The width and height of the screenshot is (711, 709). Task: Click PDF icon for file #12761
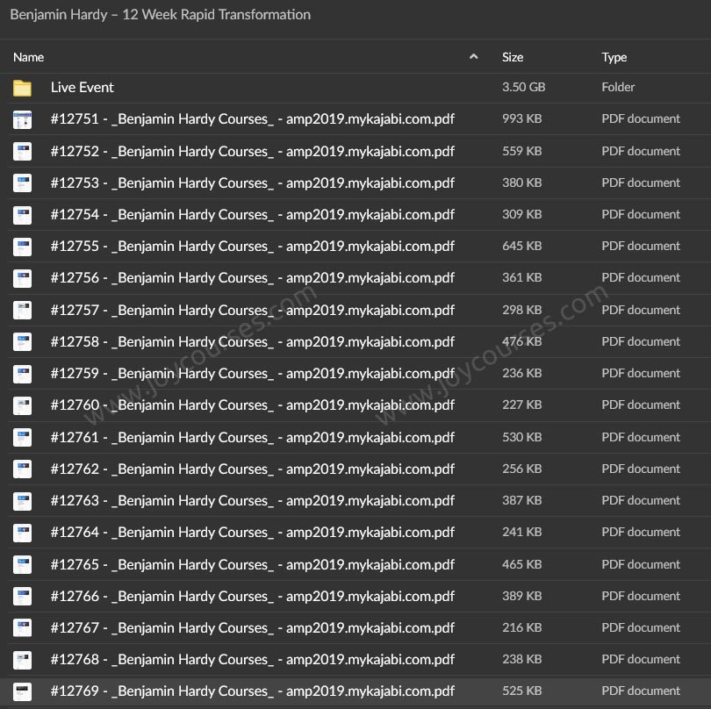tap(22, 438)
